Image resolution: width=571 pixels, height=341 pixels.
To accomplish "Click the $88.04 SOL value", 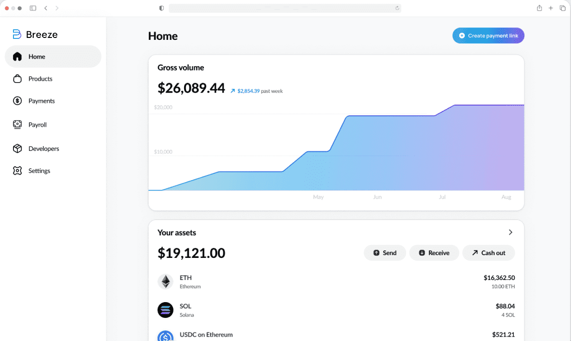I will point(505,306).
